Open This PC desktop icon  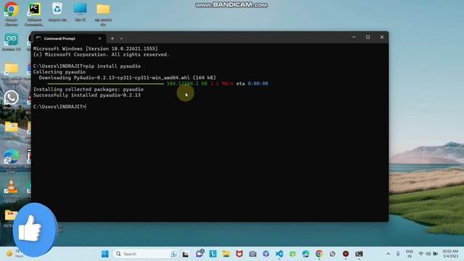pyautogui.click(x=80, y=12)
